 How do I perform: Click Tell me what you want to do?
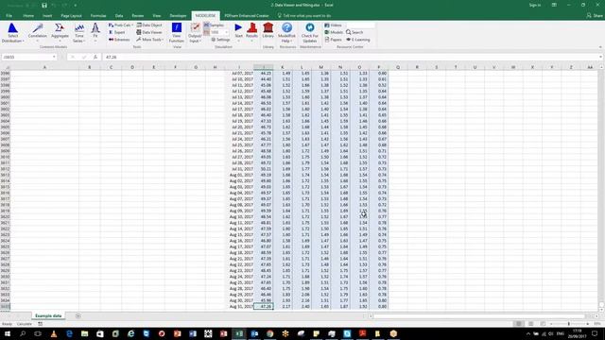coord(304,16)
